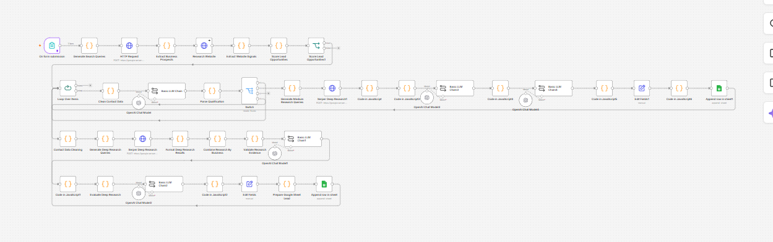Open the Validate Research Evidence node

[x=254, y=139]
